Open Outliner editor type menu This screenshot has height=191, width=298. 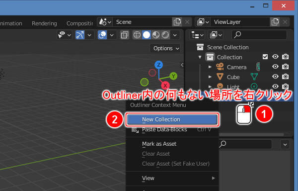click(x=197, y=35)
